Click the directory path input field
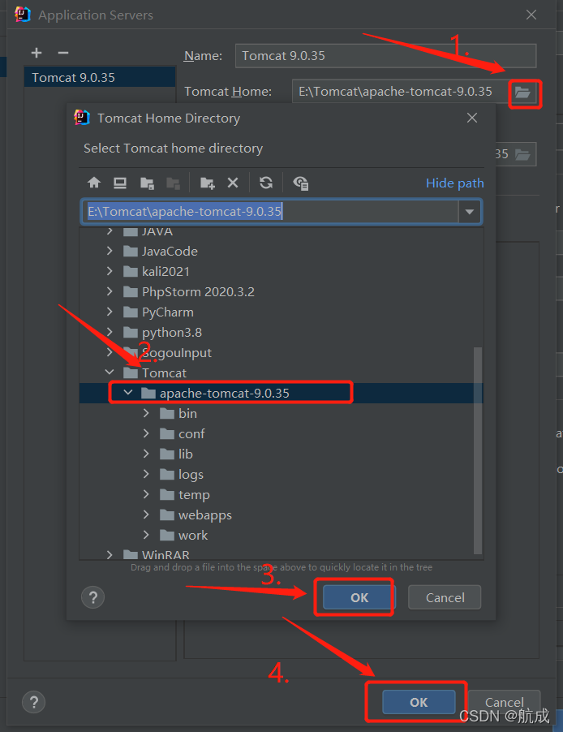 [x=271, y=212]
